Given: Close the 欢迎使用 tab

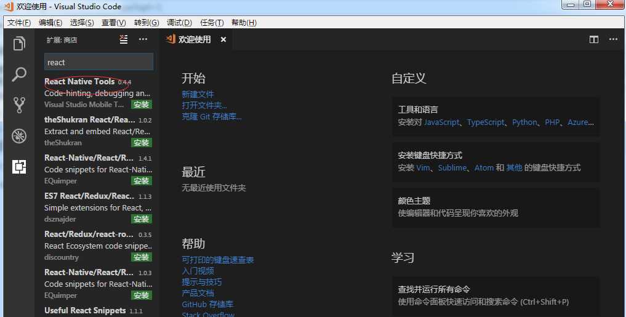Looking at the screenshot, I should click(223, 39).
